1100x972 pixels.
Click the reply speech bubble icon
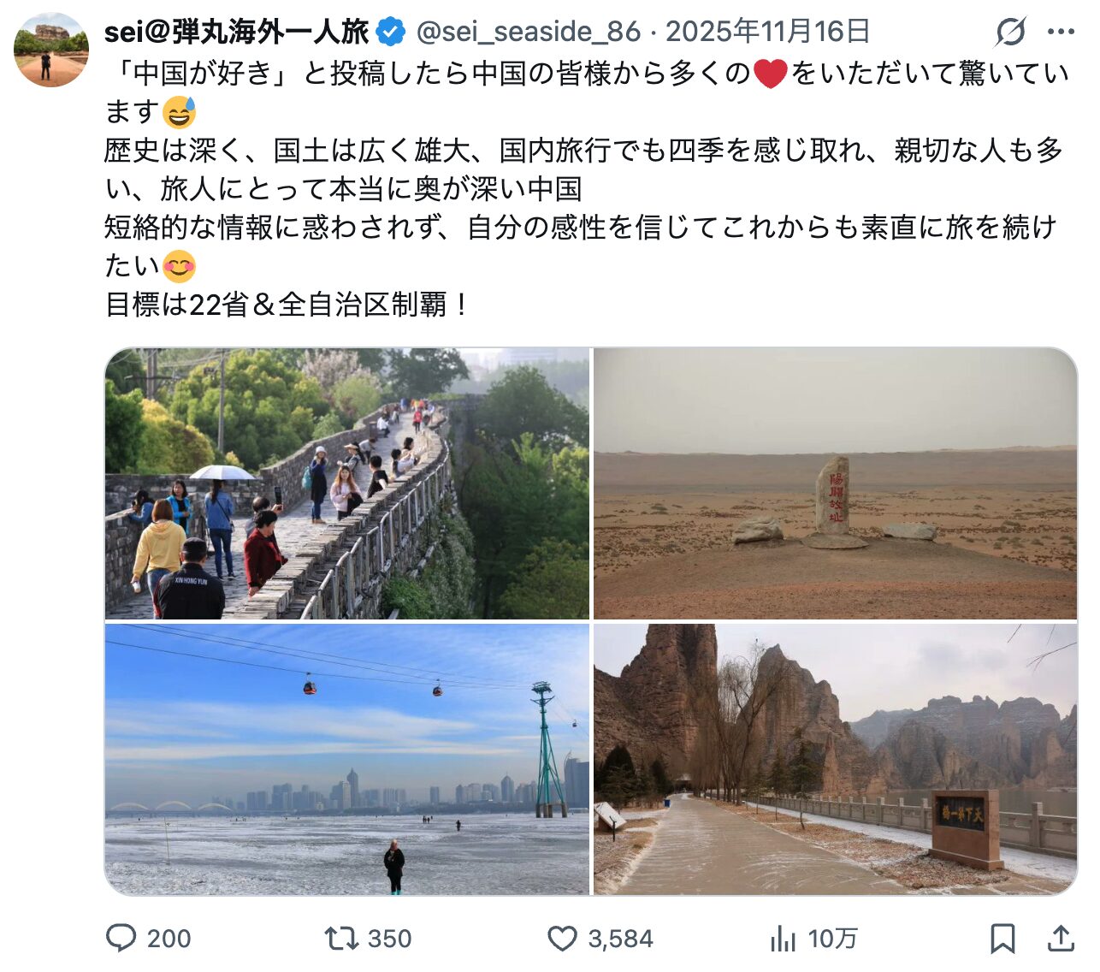coord(121,938)
